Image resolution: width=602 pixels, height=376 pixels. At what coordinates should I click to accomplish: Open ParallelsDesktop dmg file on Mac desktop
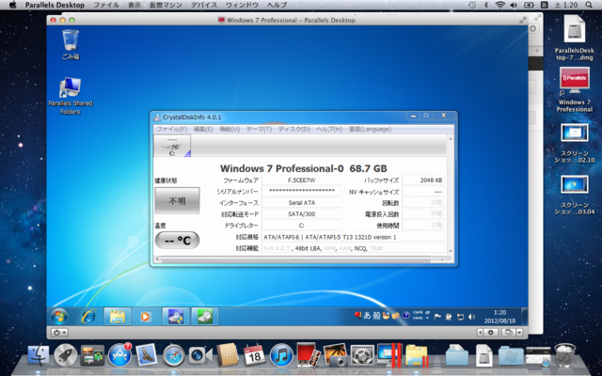(575, 38)
